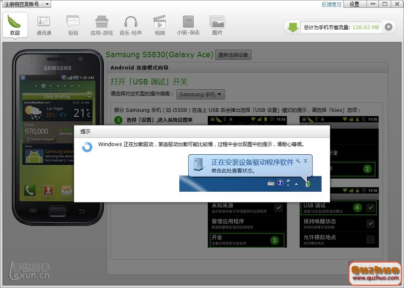Viewport: 404px width, 288px height.
Task: Click the blue help question mark tray icon
Action: [x=280, y=183]
